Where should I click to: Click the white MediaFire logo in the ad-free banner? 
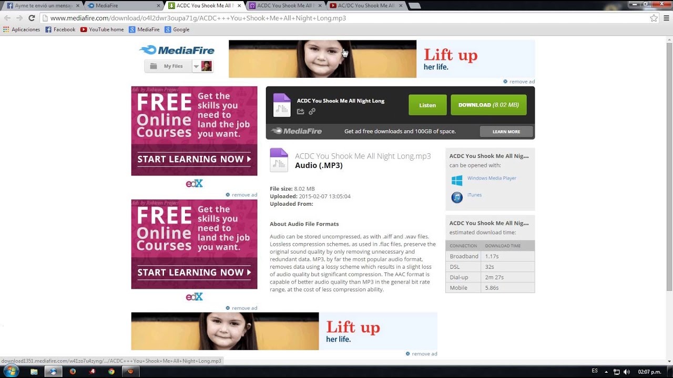pos(296,131)
